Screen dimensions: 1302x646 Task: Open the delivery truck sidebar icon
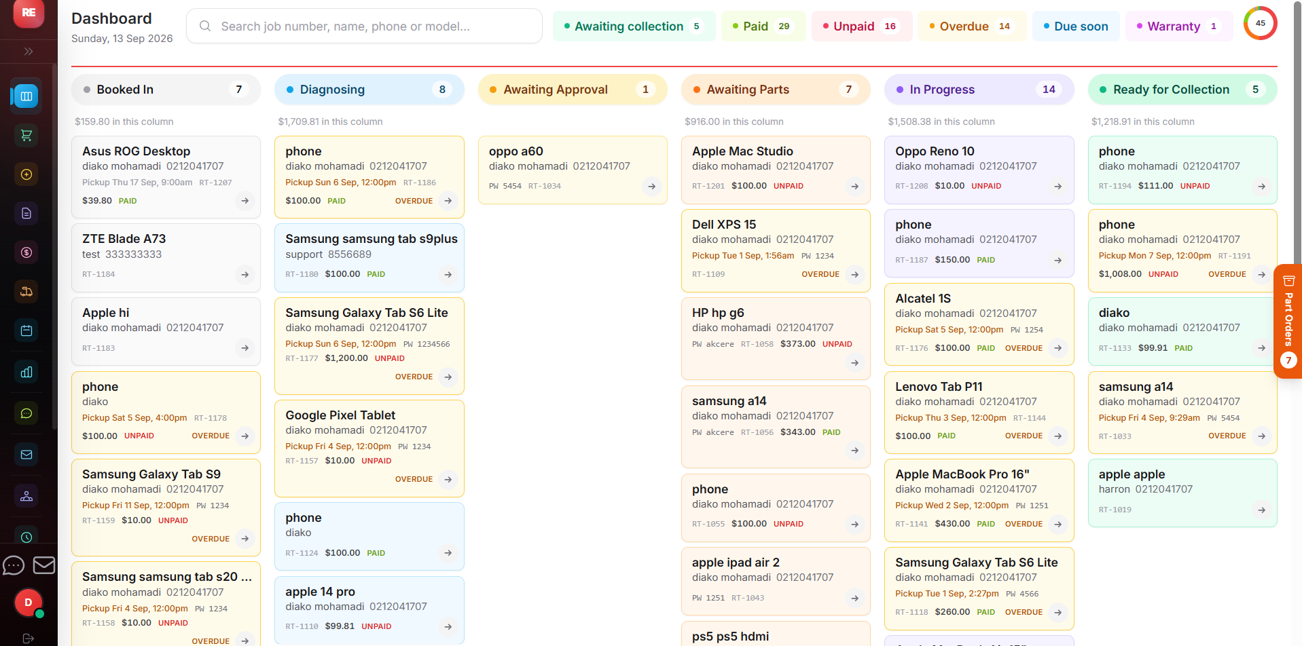click(x=26, y=291)
